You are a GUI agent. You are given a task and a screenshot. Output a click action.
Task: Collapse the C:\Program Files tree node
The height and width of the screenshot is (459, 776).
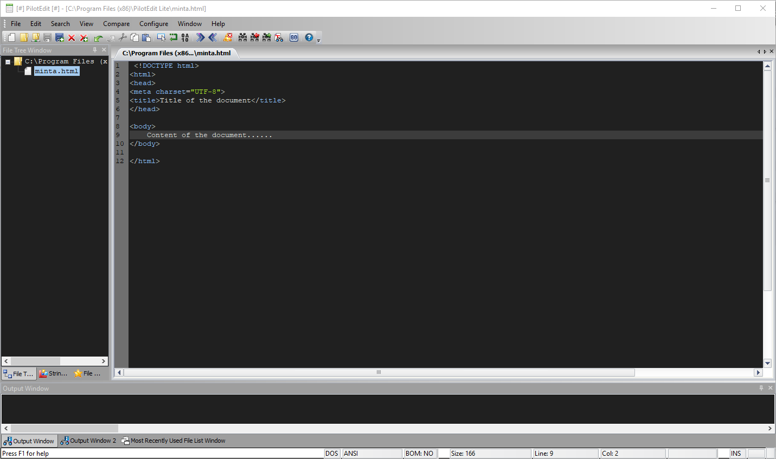coord(8,62)
